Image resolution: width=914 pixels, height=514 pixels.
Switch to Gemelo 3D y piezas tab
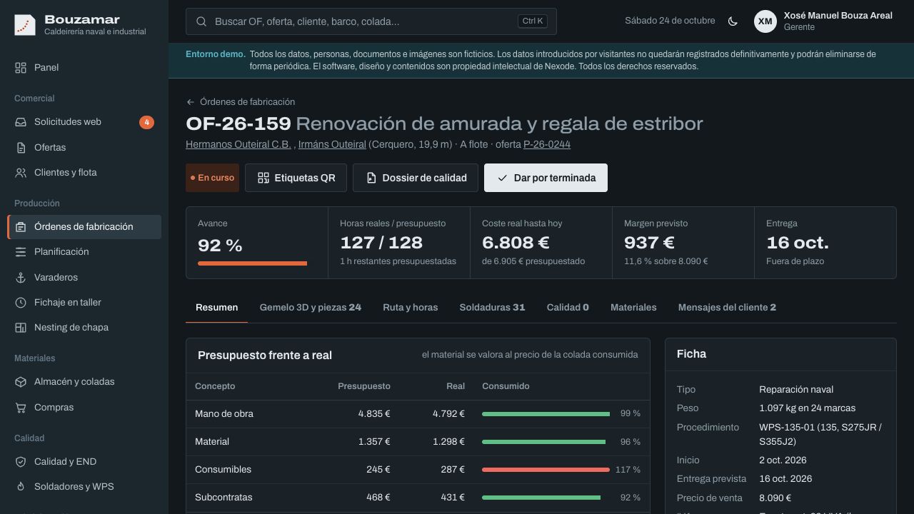point(311,308)
